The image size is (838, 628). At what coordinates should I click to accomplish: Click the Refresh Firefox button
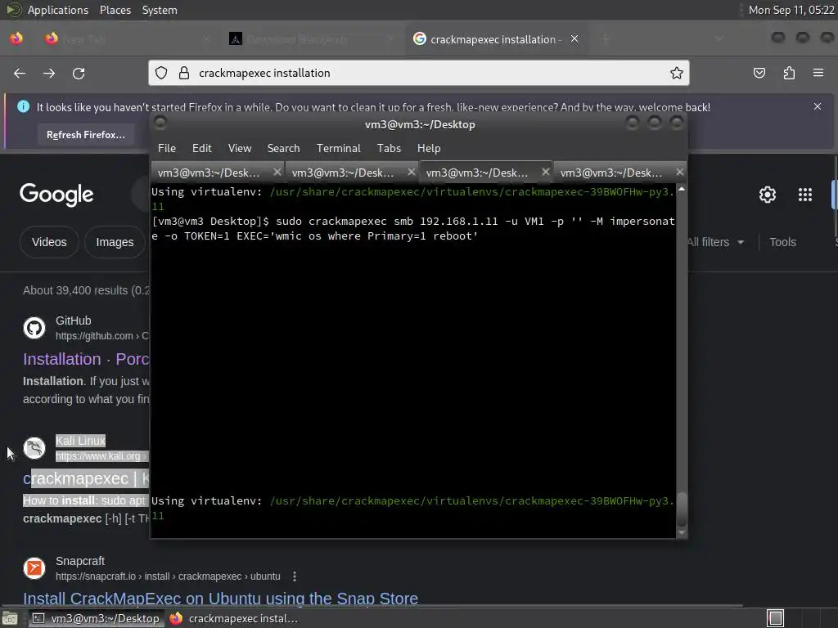(85, 135)
